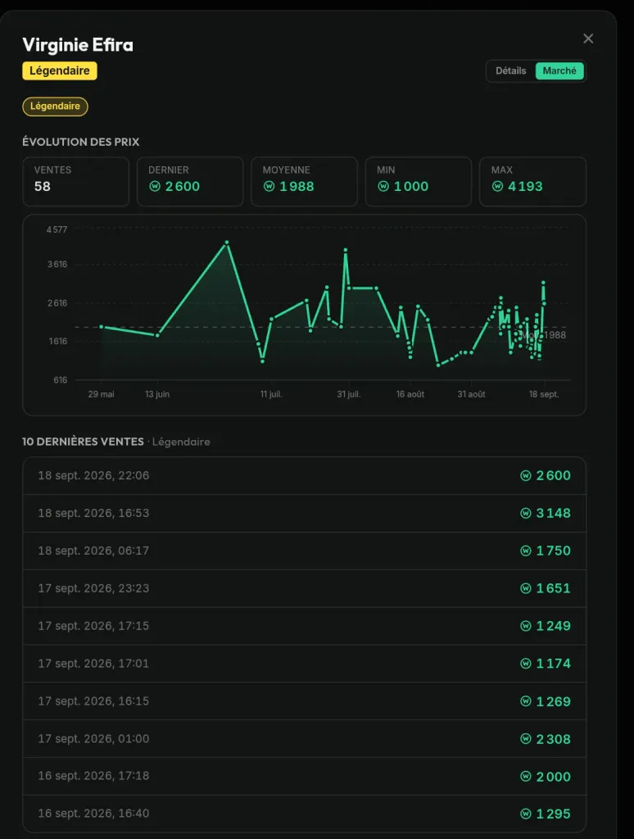Click the coin icon beside Min value
The height and width of the screenshot is (839, 634).
point(383,186)
